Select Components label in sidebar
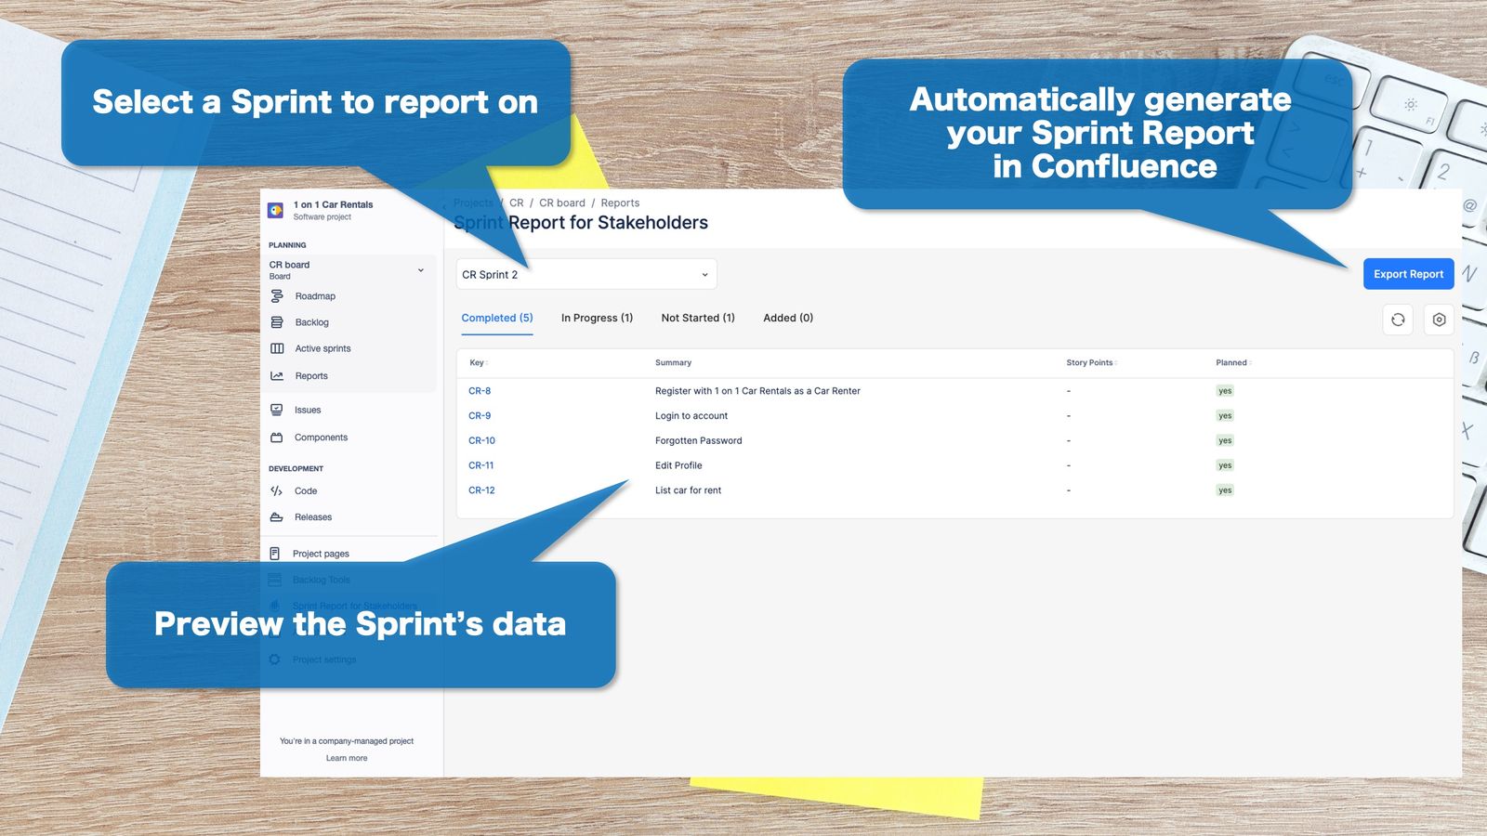Screen dimensions: 1487x836 point(321,438)
